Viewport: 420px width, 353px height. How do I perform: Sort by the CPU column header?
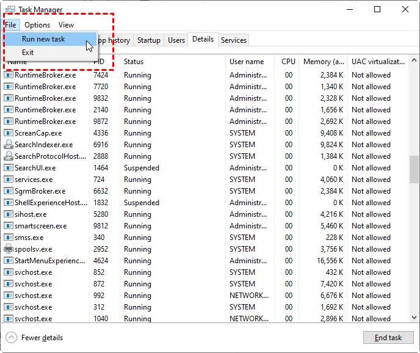(288, 62)
